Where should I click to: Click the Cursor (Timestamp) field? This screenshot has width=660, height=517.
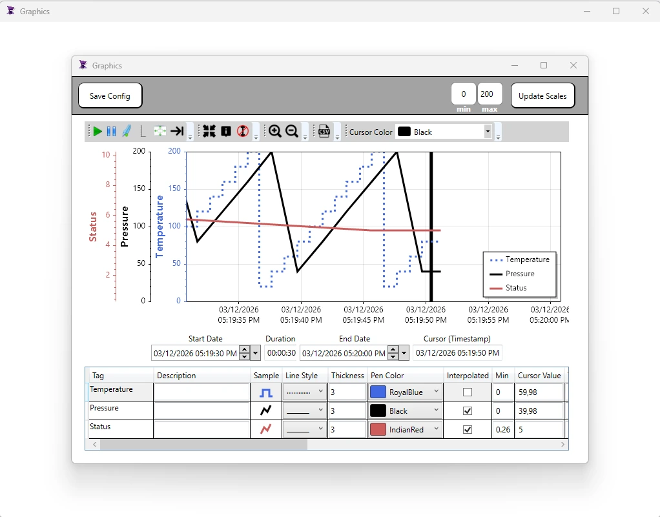pos(457,353)
